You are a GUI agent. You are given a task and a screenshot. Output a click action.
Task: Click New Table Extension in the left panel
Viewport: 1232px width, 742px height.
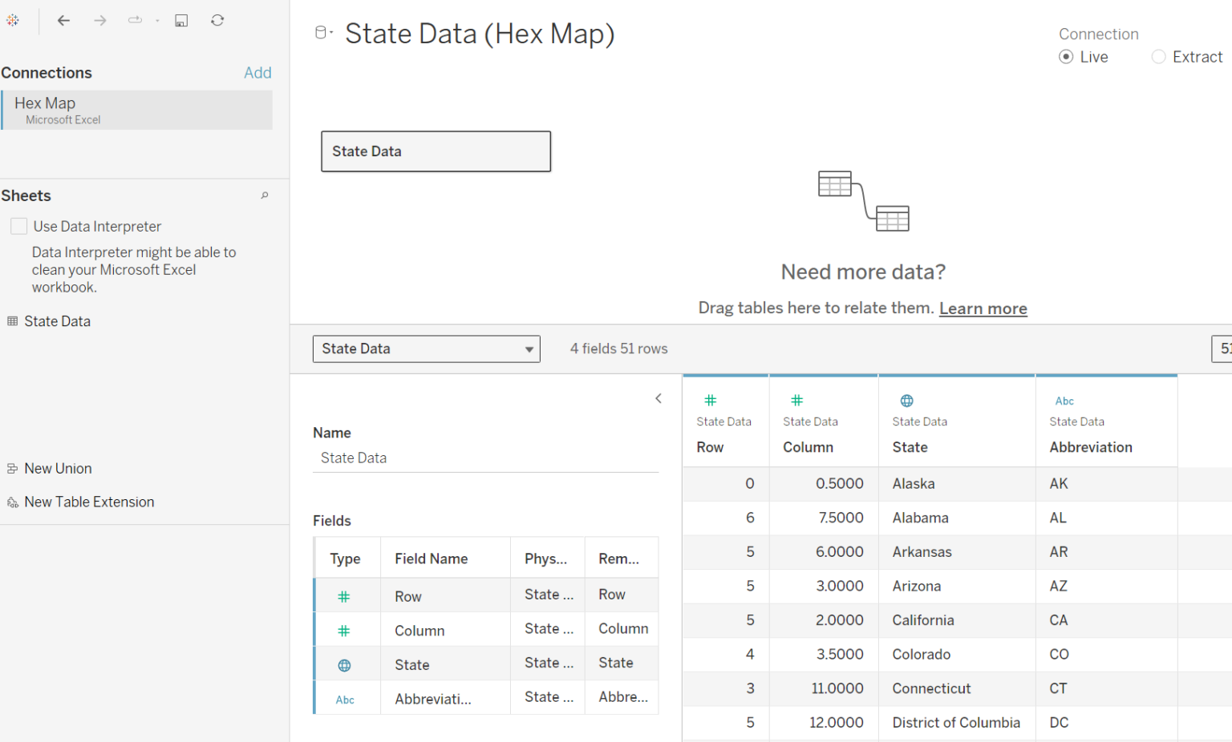point(89,502)
